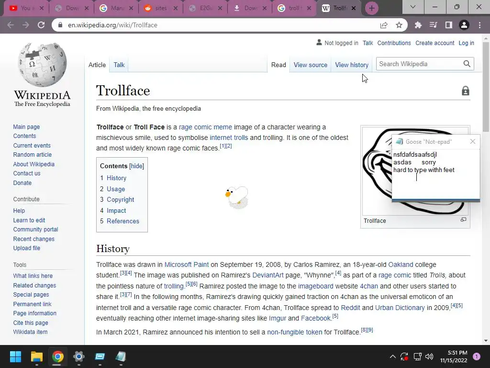Open the taskbar clock and date

[454, 356]
